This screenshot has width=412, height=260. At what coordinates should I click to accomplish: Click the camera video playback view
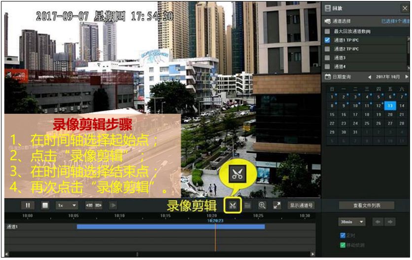click(x=162, y=100)
